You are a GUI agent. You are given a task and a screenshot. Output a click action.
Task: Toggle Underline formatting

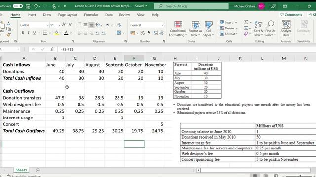34,33
